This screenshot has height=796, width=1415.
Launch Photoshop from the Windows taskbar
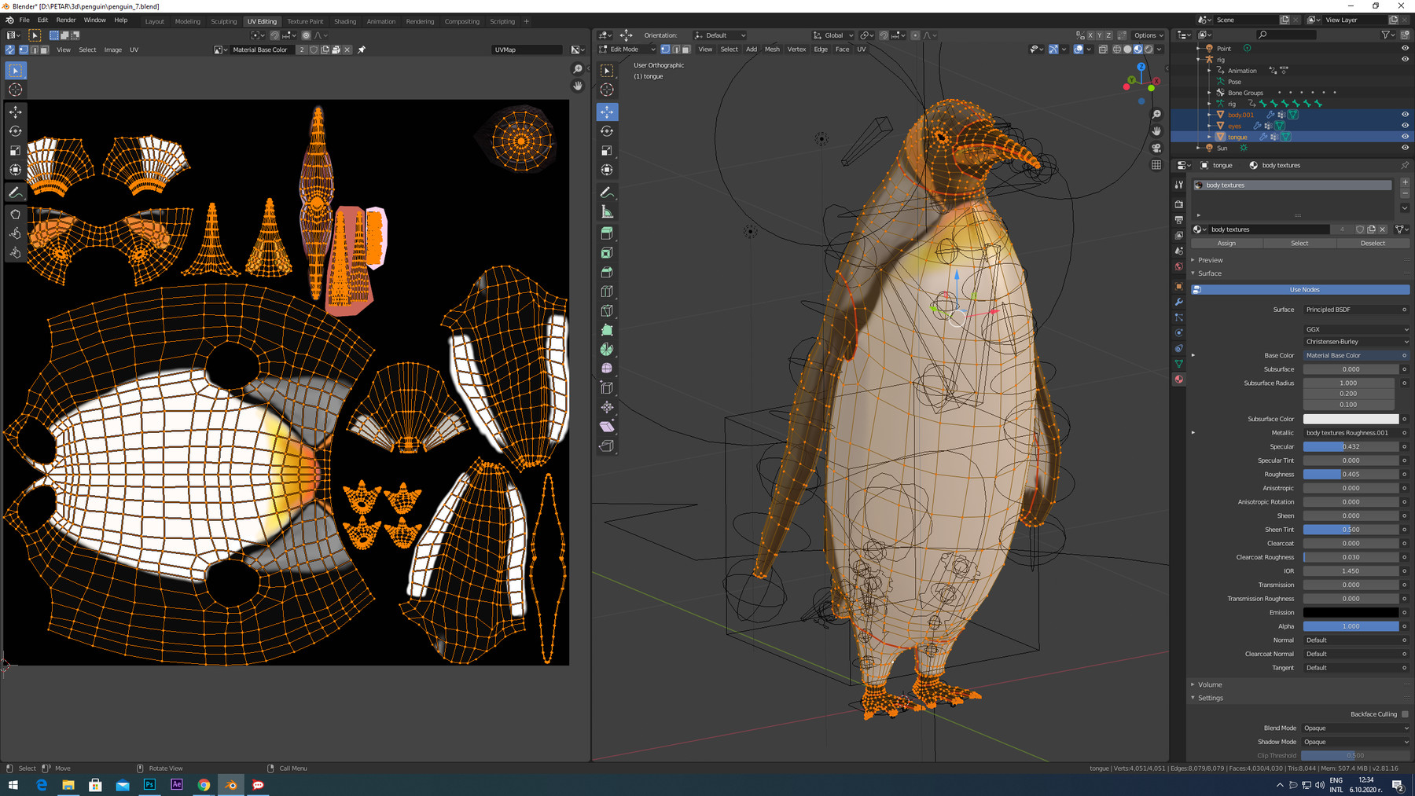149,784
